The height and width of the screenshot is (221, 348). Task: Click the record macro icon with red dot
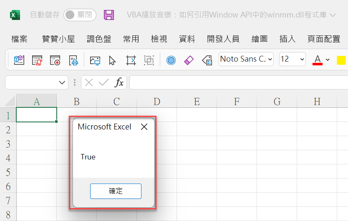pyautogui.click(x=55, y=60)
